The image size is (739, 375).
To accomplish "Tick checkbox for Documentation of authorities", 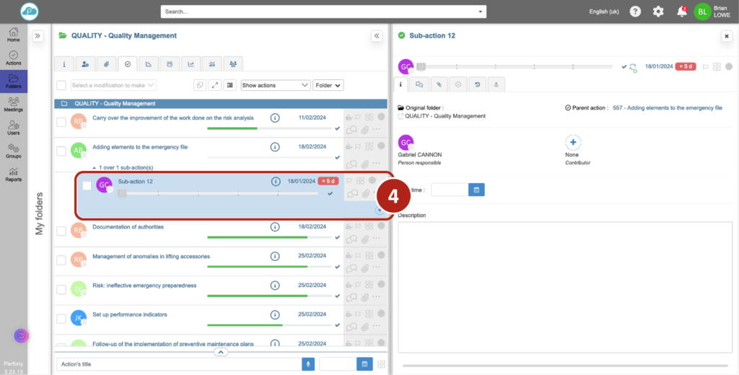I will [61, 231].
